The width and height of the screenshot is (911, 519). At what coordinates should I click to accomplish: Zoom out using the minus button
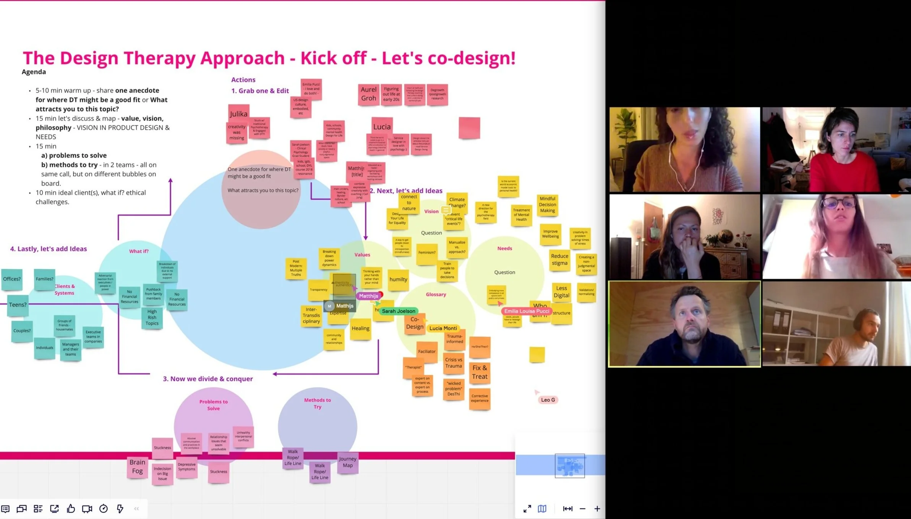tap(582, 508)
